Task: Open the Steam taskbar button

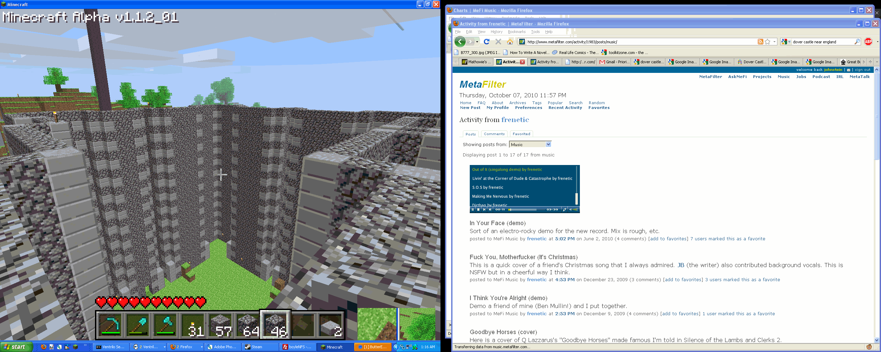Action: [x=260, y=347]
